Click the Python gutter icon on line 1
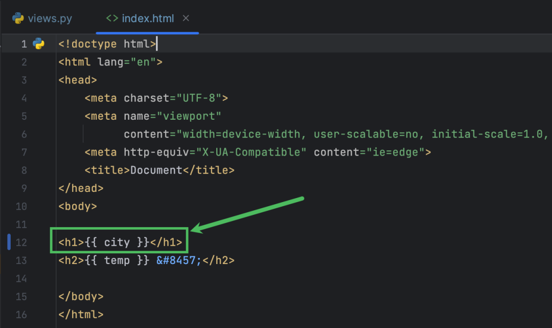 point(39,43)
